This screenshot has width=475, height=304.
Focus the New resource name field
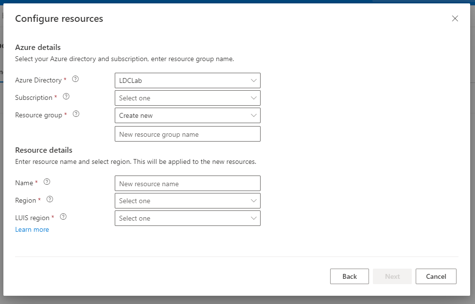(x=187, y=183)
